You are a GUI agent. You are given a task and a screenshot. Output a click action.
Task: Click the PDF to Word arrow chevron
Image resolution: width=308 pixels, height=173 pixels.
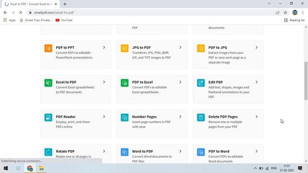[257, 151]
